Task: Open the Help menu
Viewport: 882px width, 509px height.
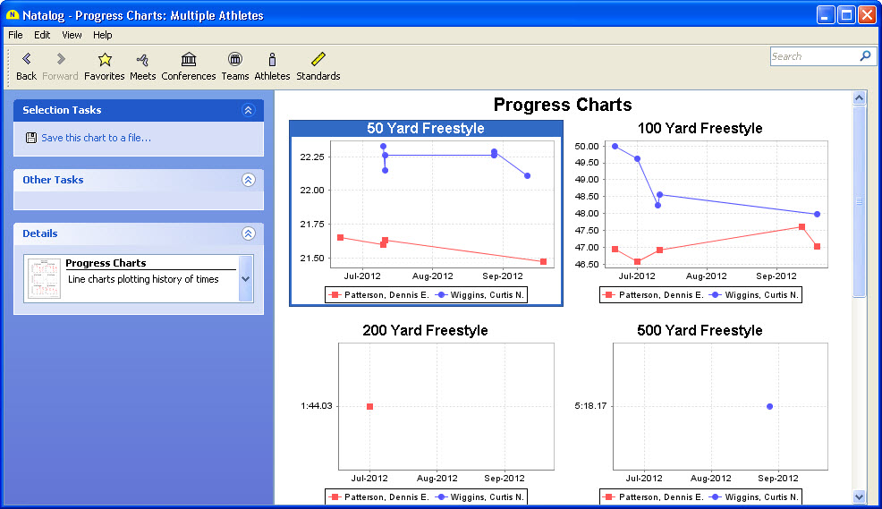Action: 103,35
